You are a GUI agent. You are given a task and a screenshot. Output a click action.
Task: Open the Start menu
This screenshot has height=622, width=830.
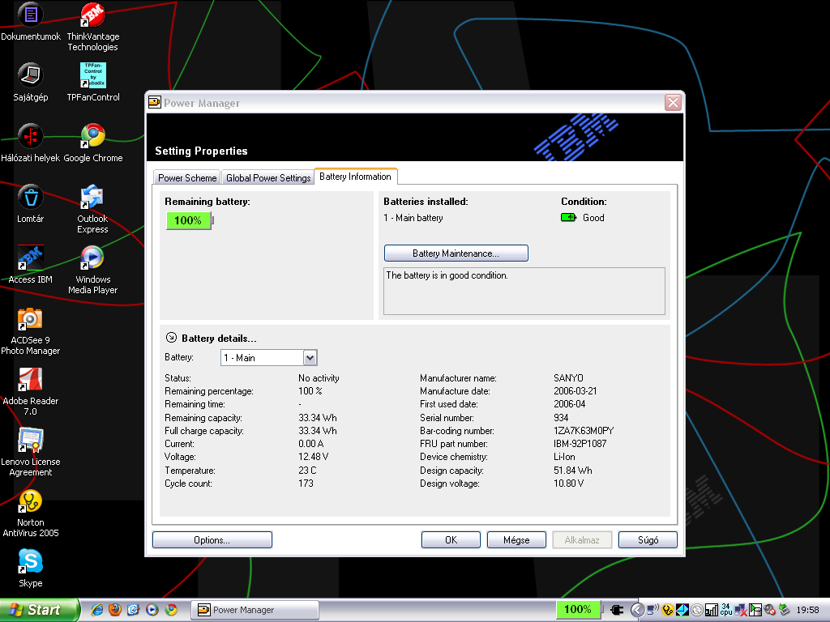click(40, 610)
